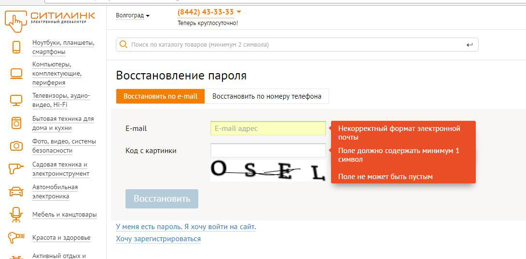Click the computer monitor category icon
Screen dimensions: 526x259
(16, 74)
